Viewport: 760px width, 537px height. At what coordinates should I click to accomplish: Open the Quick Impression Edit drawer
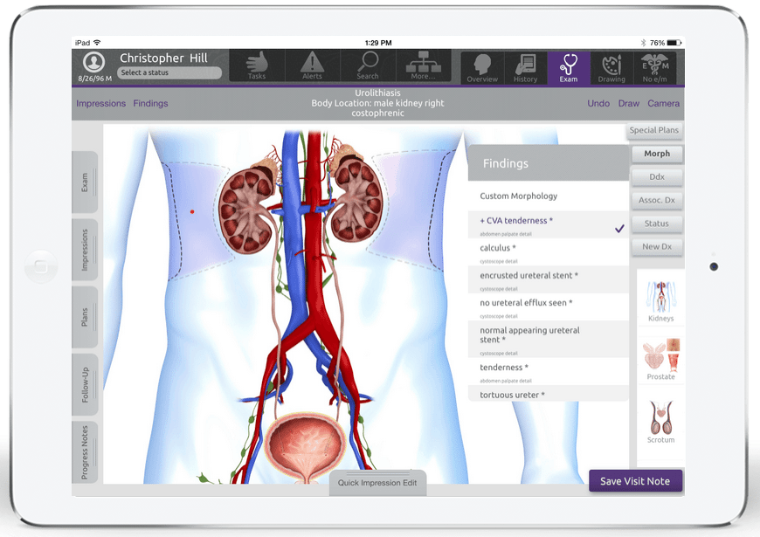(x=377, y=483)
